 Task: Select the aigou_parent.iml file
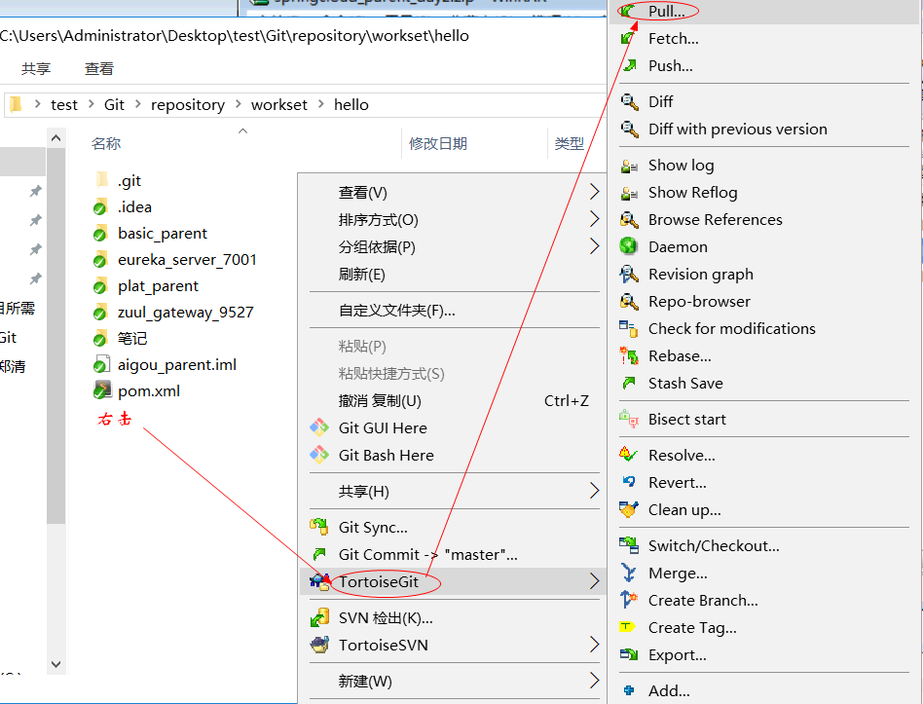click(x=165, y=365)
